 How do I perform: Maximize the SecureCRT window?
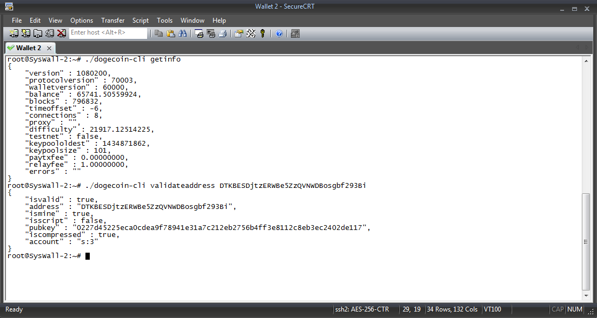tap(574, 8)
